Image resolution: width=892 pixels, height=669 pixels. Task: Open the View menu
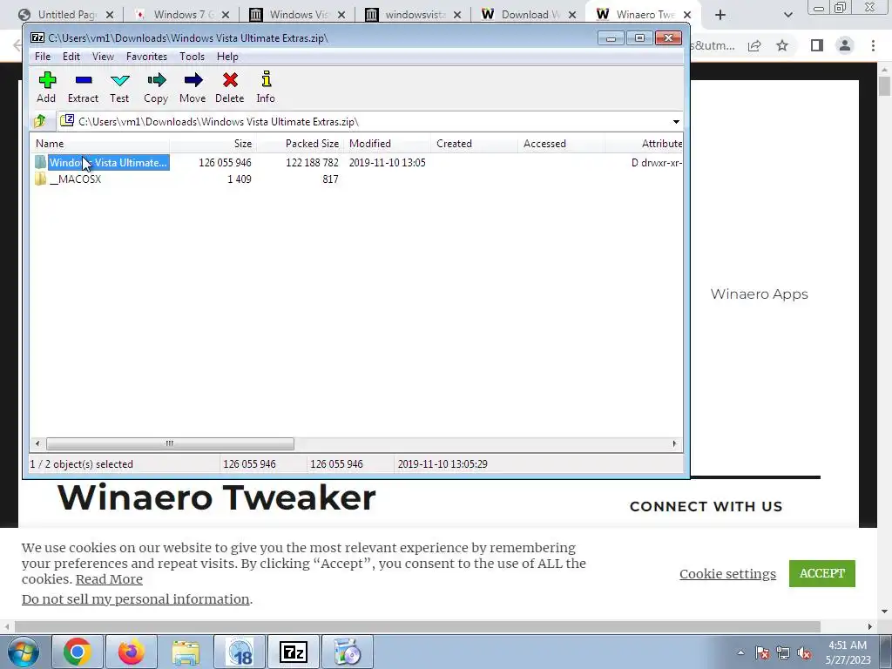click(x=103, y=57)
